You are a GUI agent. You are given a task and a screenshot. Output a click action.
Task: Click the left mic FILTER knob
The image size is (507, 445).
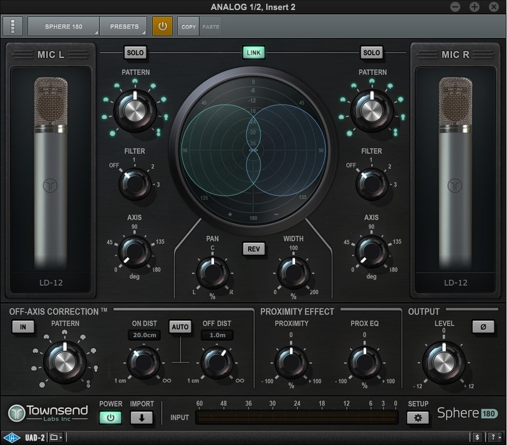135,184
